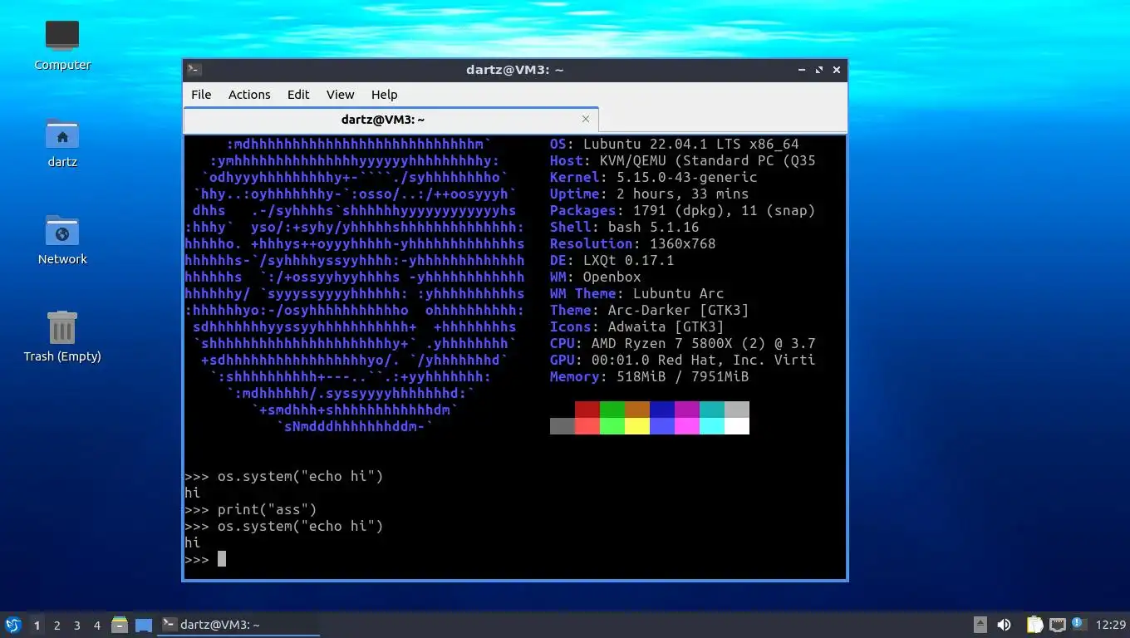The image size is (1130, 638).
Task: Switch to virtual desktop 3
Action: [x=76, y=625]
